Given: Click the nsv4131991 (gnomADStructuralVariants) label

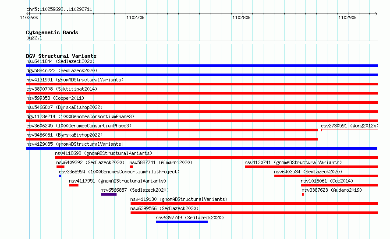Looking at the screenshot, I should click(x=75, y=80).
